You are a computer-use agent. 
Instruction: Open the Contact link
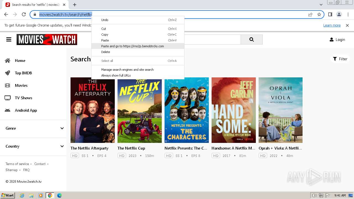[40, 164]
